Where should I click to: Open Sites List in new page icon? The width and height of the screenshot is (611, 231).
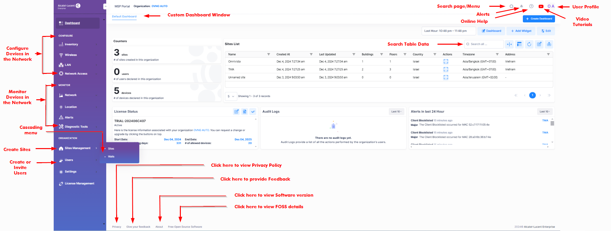(539, 44)
